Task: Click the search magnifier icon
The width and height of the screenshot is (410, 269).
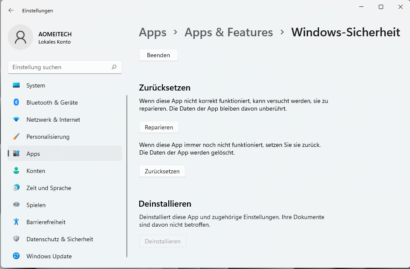Action: pyautogui.click(x=114, y=67)
